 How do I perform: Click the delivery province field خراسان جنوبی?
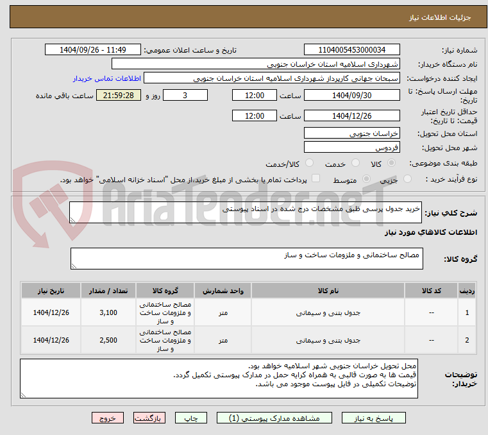[351, 133]
